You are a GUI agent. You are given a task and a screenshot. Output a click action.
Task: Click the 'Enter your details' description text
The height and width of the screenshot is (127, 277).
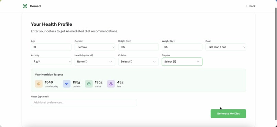[x=74, y=31]
